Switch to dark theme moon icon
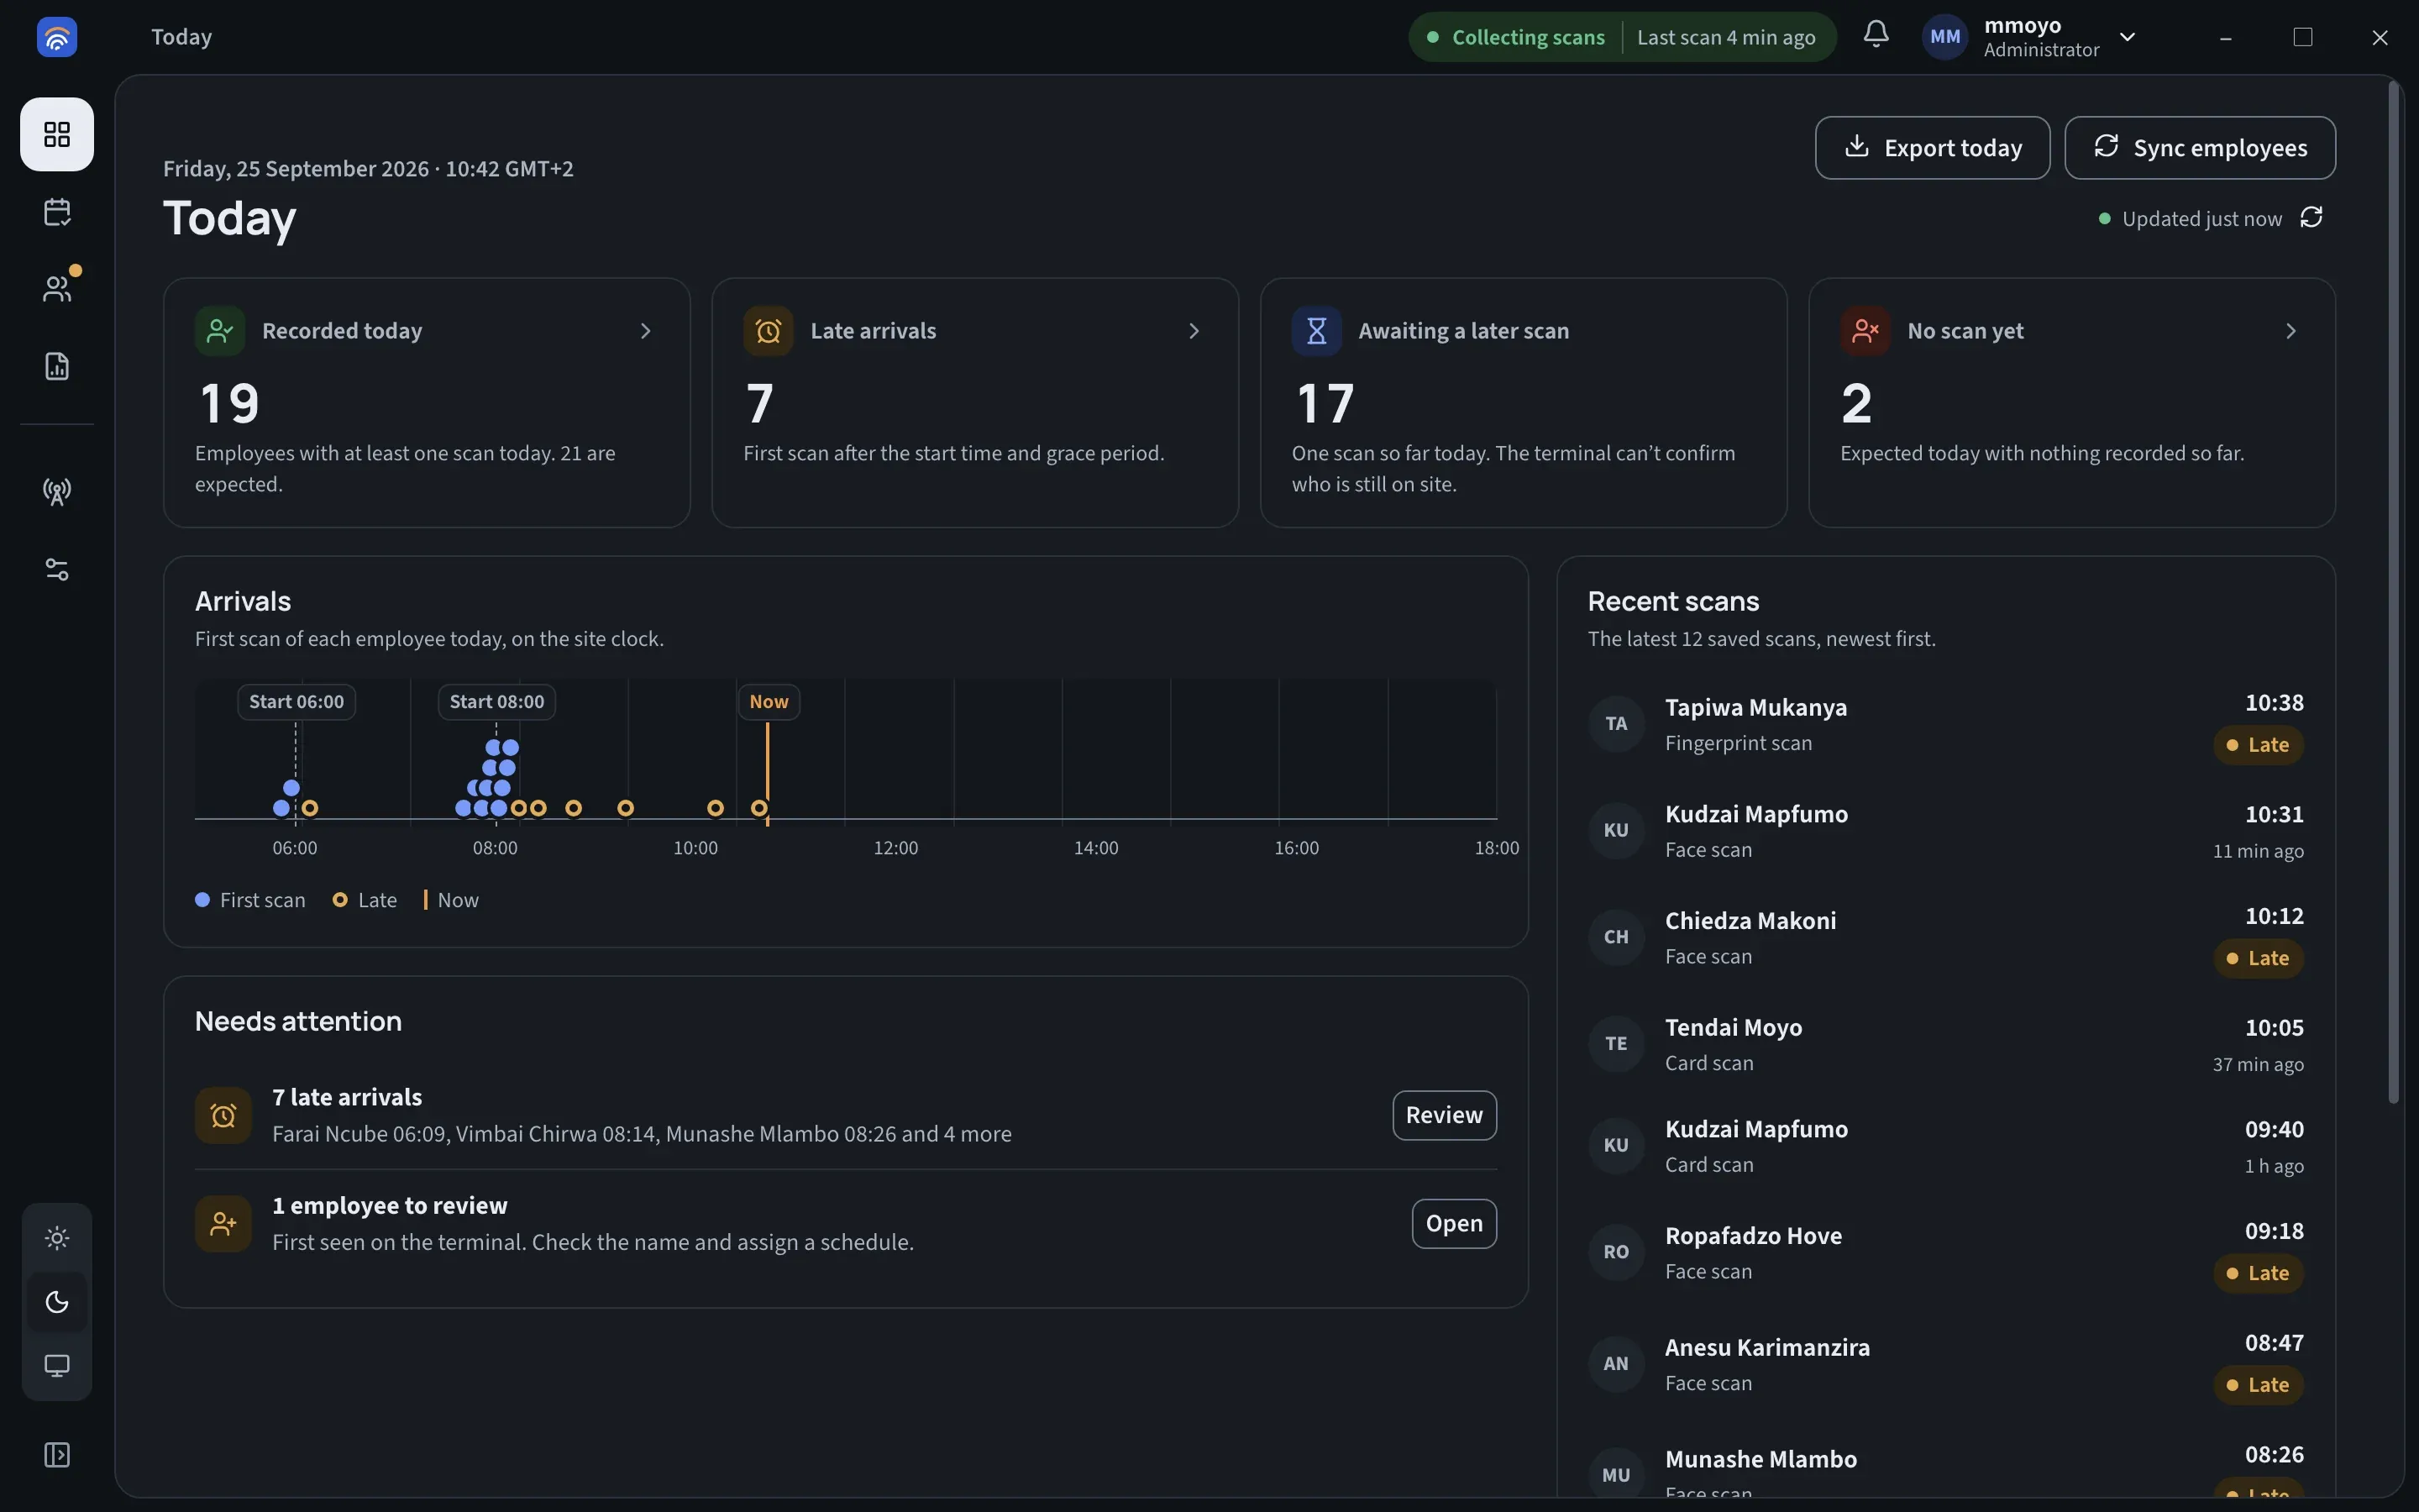2419x1512 pixels. point(57,1302)
